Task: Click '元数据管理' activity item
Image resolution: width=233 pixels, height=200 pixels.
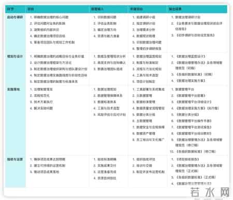Action: point(144,96)
